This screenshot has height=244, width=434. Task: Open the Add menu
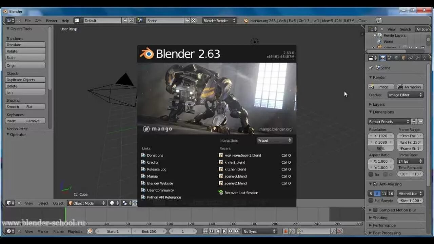tap(38, 21)
